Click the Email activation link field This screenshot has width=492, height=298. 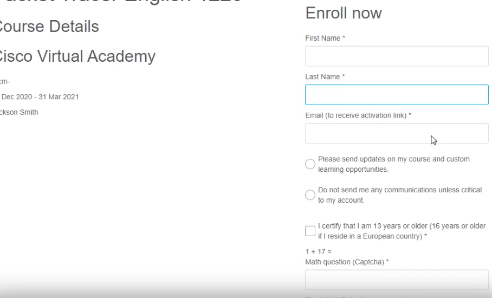pos(397,133)
